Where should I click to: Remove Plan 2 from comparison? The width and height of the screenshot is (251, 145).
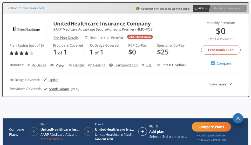pyautogui.click(x=88, y=132)
